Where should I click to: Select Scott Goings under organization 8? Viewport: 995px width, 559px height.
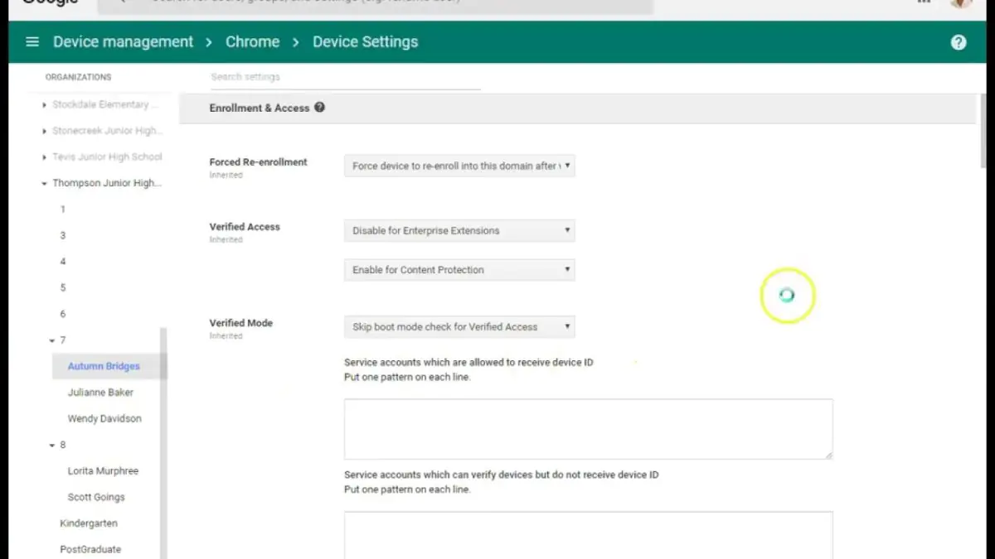pyautogui.click(x=96, y=496)
